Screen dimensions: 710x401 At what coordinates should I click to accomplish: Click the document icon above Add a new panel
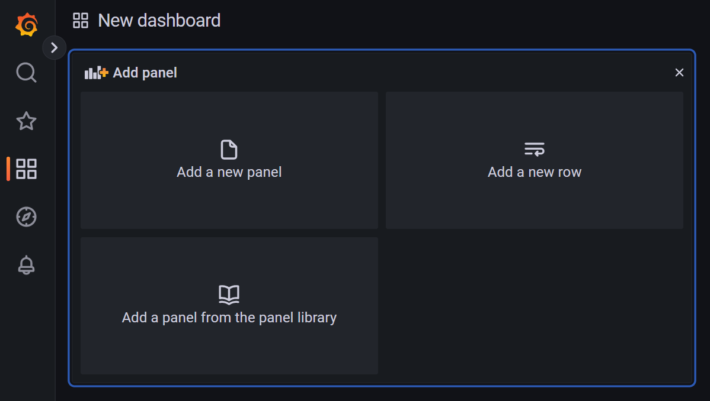coord(229,150)
